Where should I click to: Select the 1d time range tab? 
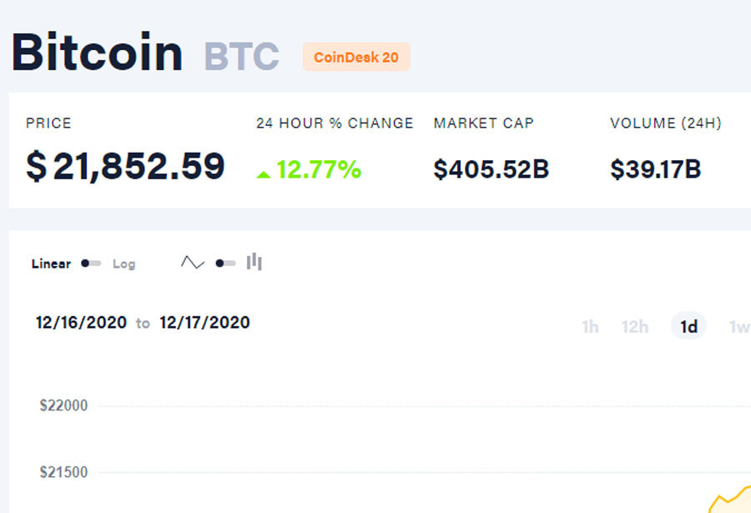(688, 327)
